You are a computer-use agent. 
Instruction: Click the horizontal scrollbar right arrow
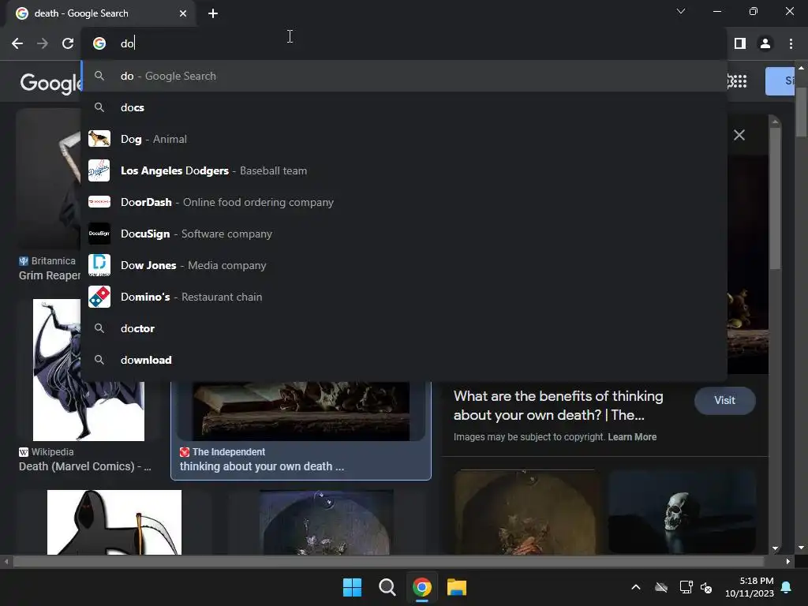788,561
